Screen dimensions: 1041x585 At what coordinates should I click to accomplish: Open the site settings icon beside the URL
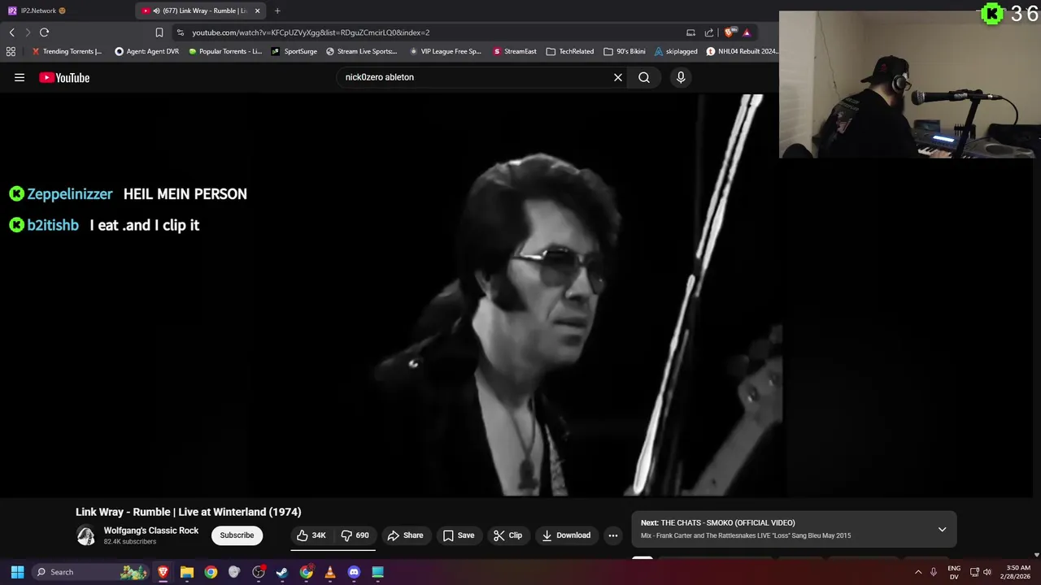(x=181, y=32)
